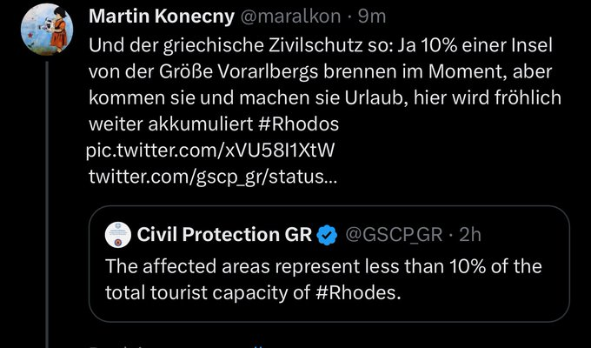Follow the twitter.com/gscp_gr/status link
591x348 pixels.
point(214,177)
